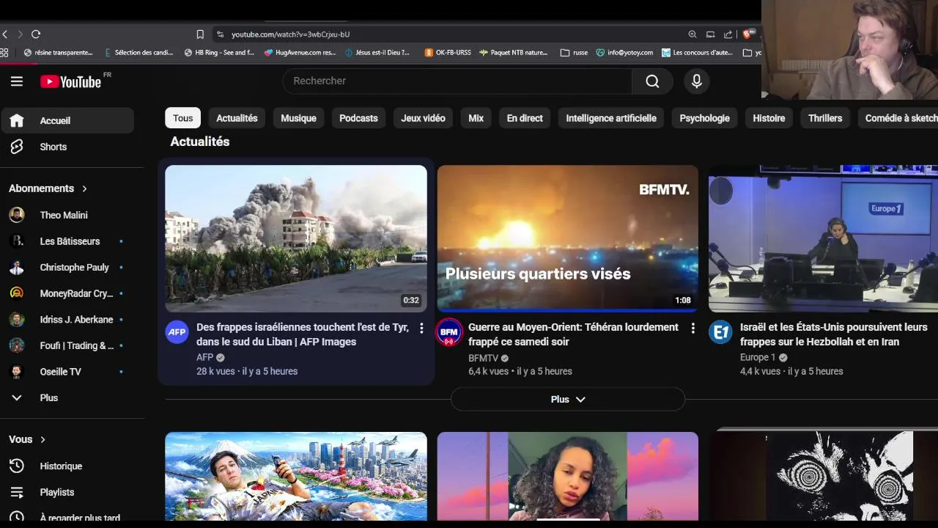Open three-dot menu of BFMTV video
The width and height of the screenshot is (938, 528).
[693, 329]
